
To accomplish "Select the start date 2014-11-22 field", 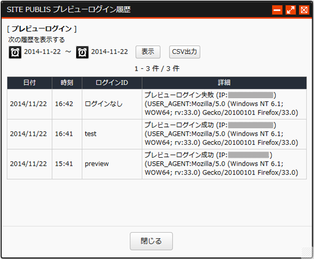I will click(x=42, y=52).
